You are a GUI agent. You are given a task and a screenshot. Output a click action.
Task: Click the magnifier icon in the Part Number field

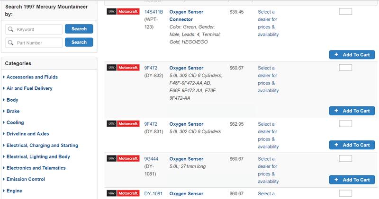pos(10,43)
